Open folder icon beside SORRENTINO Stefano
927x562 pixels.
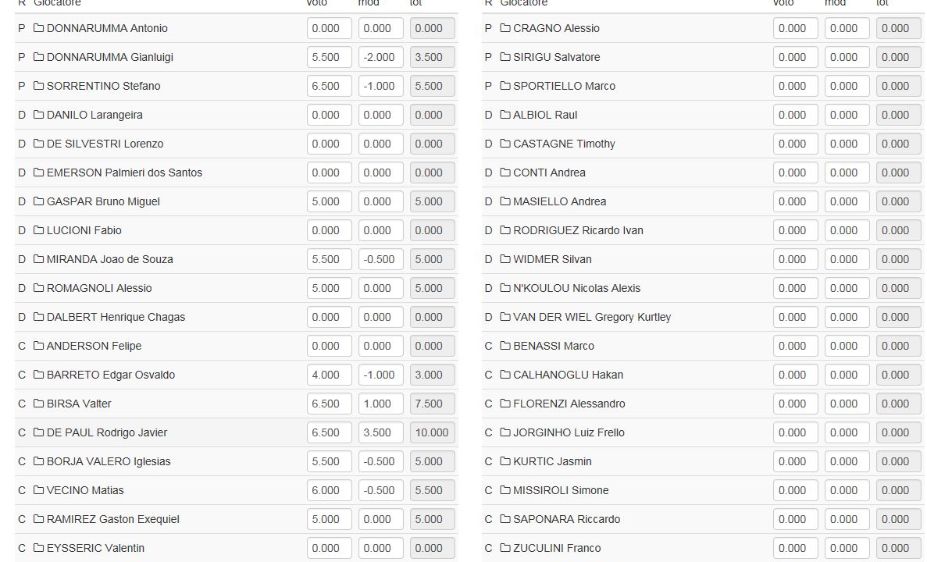pos(38,86)
